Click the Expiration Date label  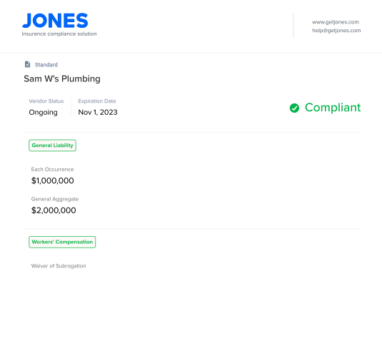(x=97, y=101)
